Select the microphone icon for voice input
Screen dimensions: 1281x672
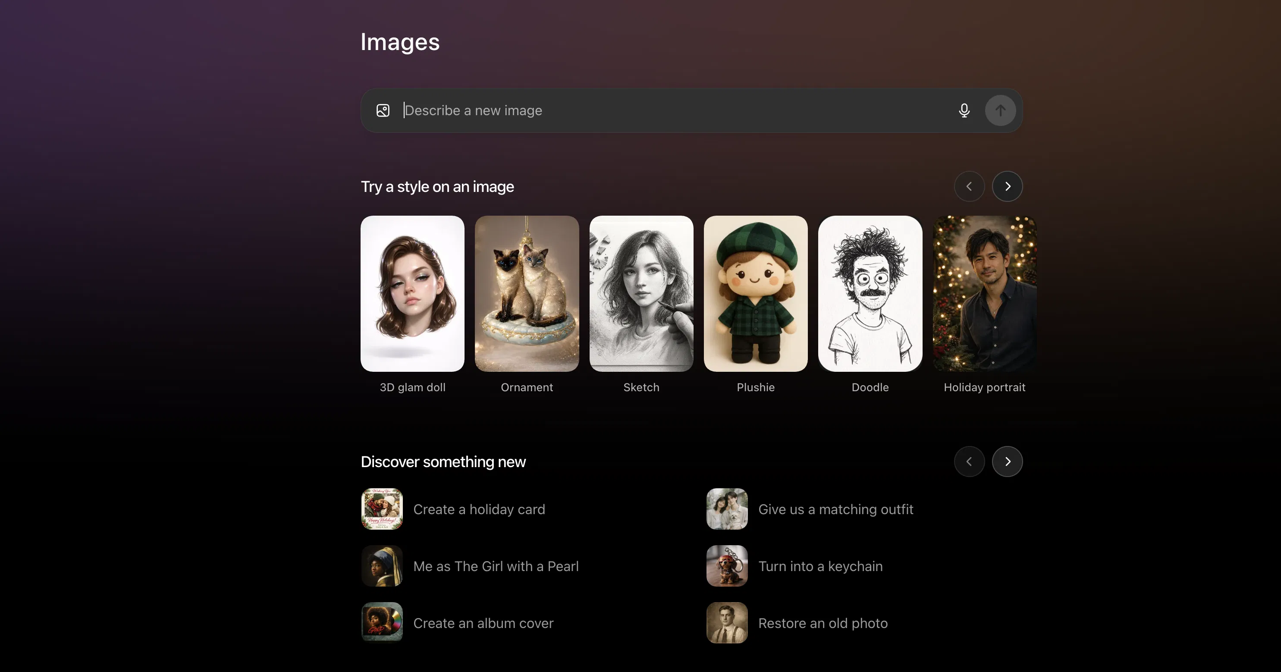[x=964, y=110]
